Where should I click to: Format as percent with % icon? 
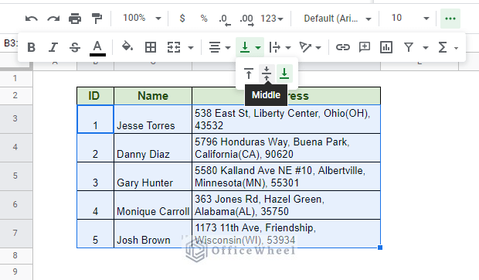click(204, 19)
